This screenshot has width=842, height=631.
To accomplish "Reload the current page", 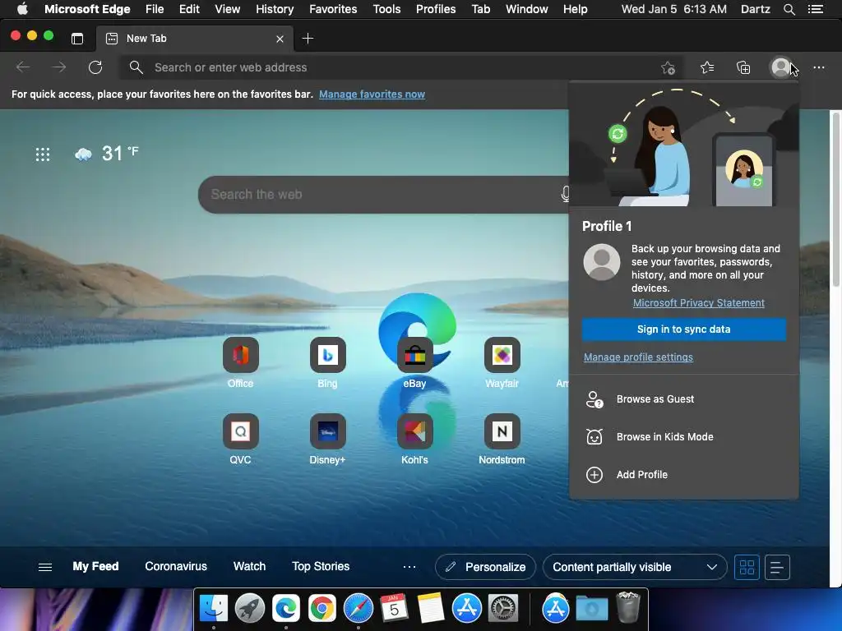I will [x=95, y=67].
